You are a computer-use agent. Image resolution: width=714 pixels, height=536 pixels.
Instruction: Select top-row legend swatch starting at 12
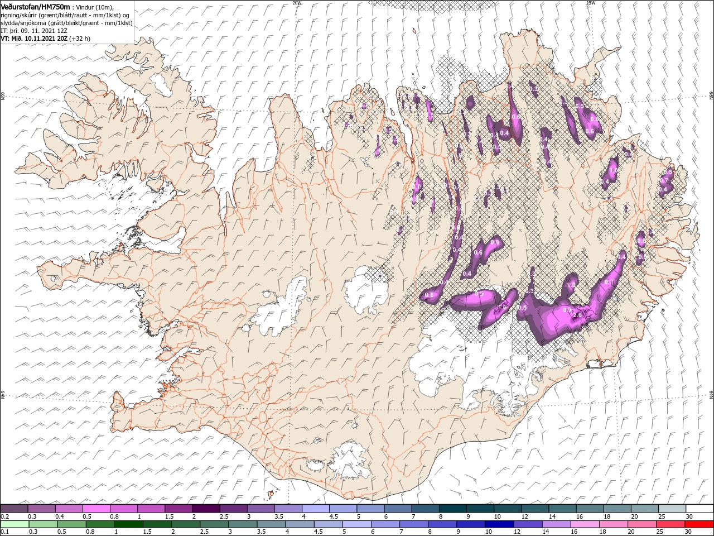535,509
